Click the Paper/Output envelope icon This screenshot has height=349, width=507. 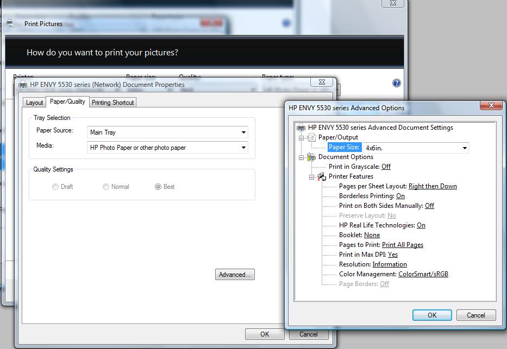click(311, 137)
